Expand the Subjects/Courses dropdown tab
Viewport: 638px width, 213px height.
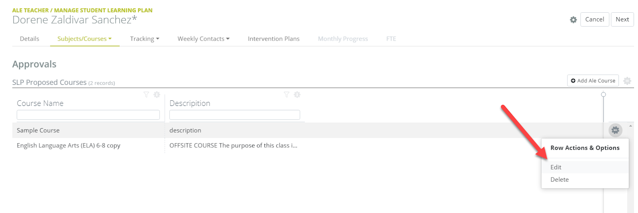tap(85, 39)
